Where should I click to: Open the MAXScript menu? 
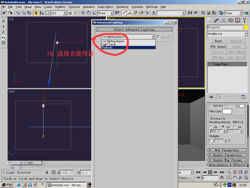click(x=152, y=7)
